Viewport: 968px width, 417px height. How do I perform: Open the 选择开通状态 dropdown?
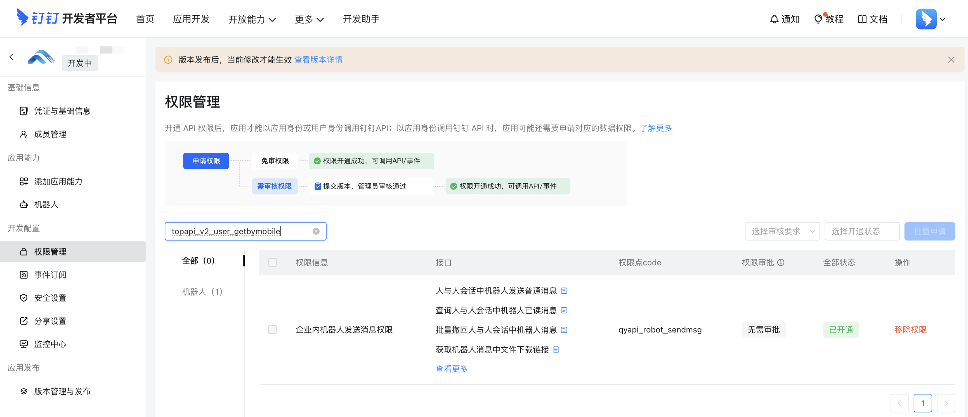coord(862,231)
